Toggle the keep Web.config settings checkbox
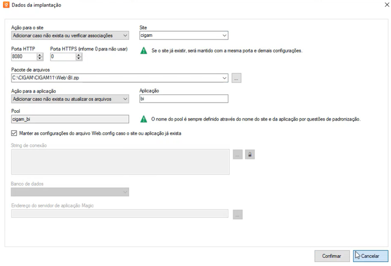 pyautogui.click(x=14, y=133)
